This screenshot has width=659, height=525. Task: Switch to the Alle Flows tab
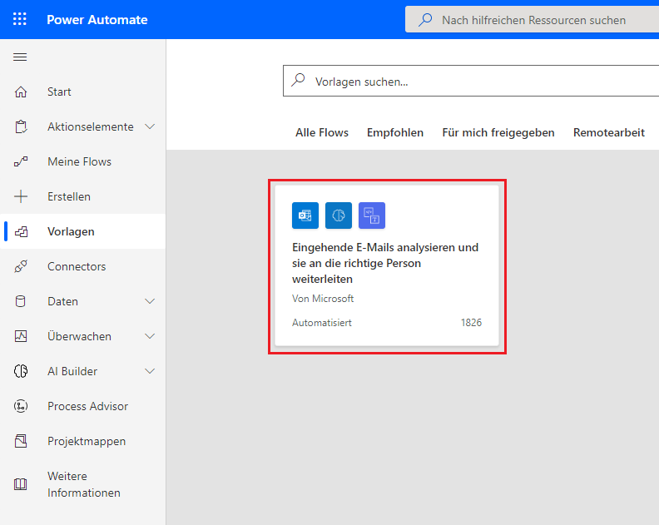322,133
